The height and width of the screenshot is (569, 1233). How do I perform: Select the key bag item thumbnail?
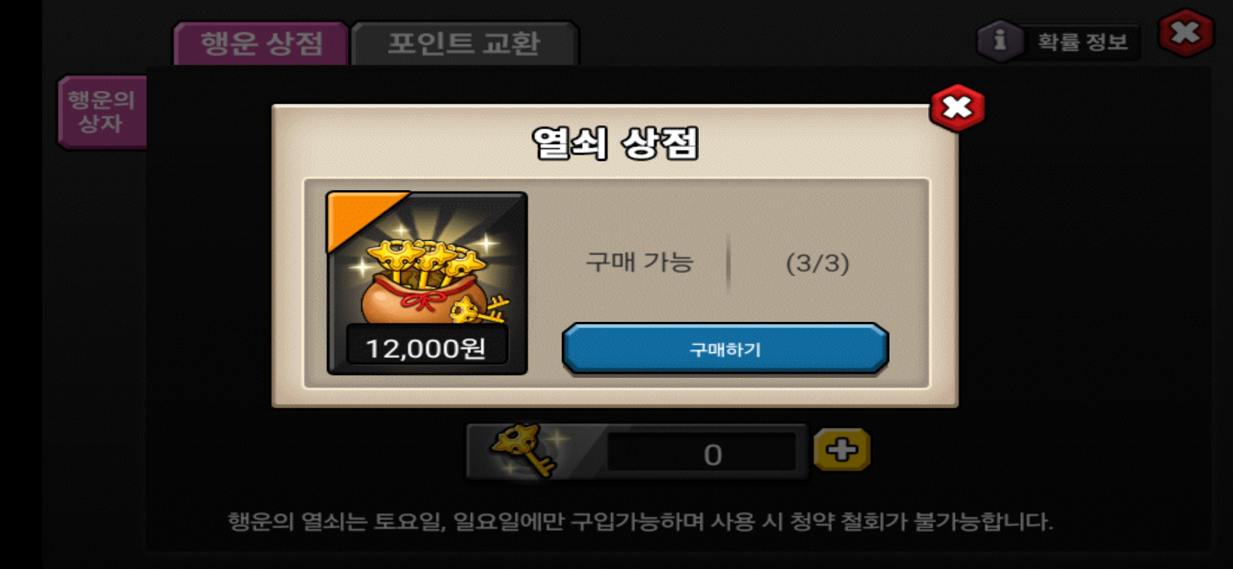coord(427,283)
